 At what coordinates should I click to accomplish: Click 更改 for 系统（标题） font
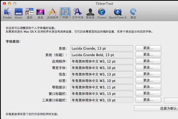click(x=148, y=55)
